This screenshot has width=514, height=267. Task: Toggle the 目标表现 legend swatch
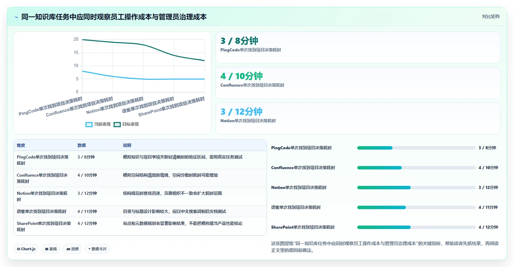[x=117, y=124]
